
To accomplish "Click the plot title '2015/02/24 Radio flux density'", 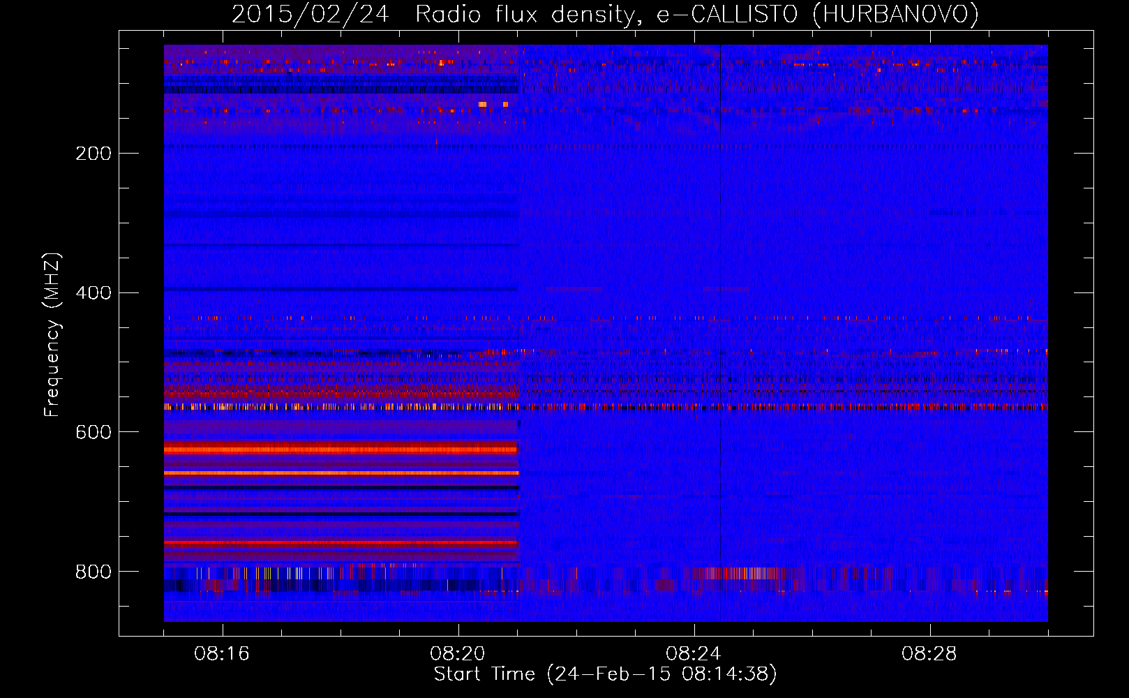I will click(x=605, y=14).
